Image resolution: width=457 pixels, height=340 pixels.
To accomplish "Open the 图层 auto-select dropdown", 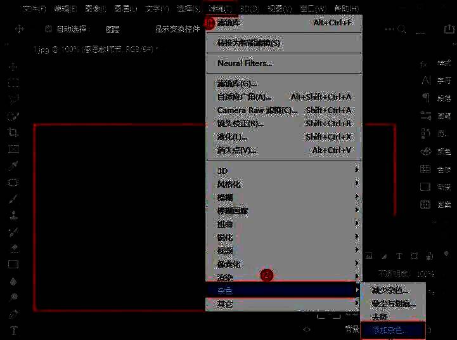I will 113,29.
